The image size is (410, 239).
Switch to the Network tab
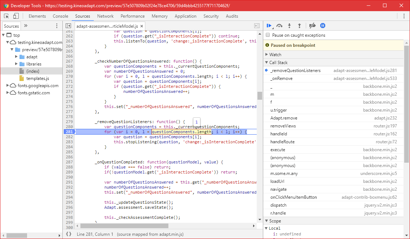[105, 16]
